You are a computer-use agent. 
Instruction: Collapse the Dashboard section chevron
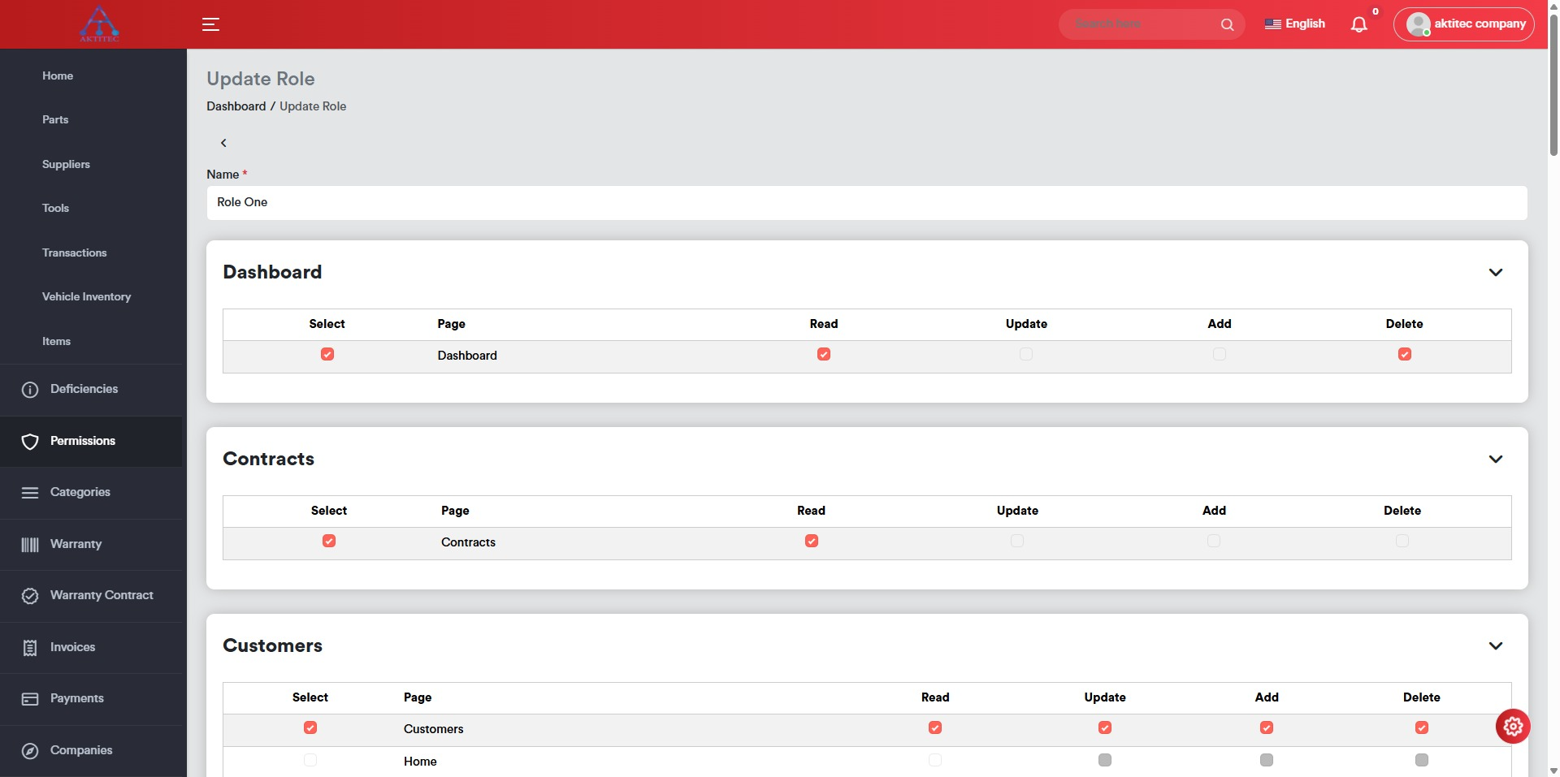[x=1496, y=272]
